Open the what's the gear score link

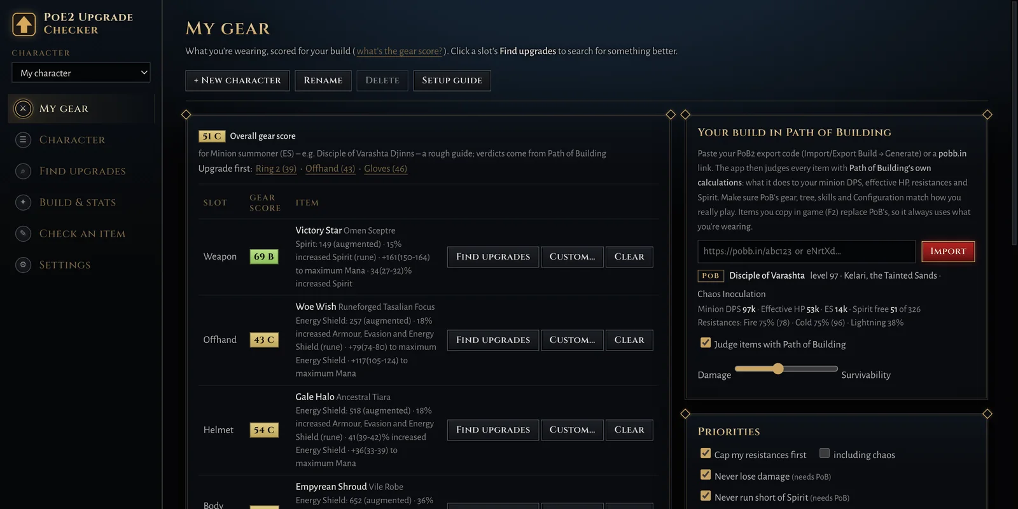[400, 51]
